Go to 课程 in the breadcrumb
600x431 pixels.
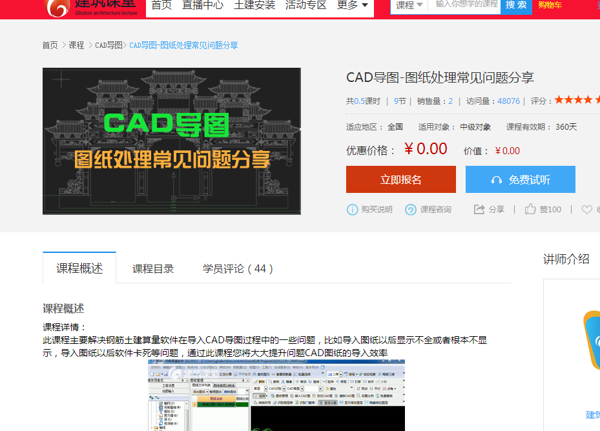76,45
